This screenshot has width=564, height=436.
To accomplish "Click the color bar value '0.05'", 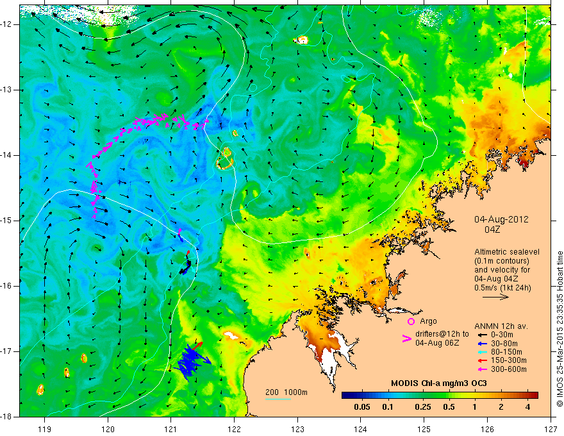I will coord(362,407).
